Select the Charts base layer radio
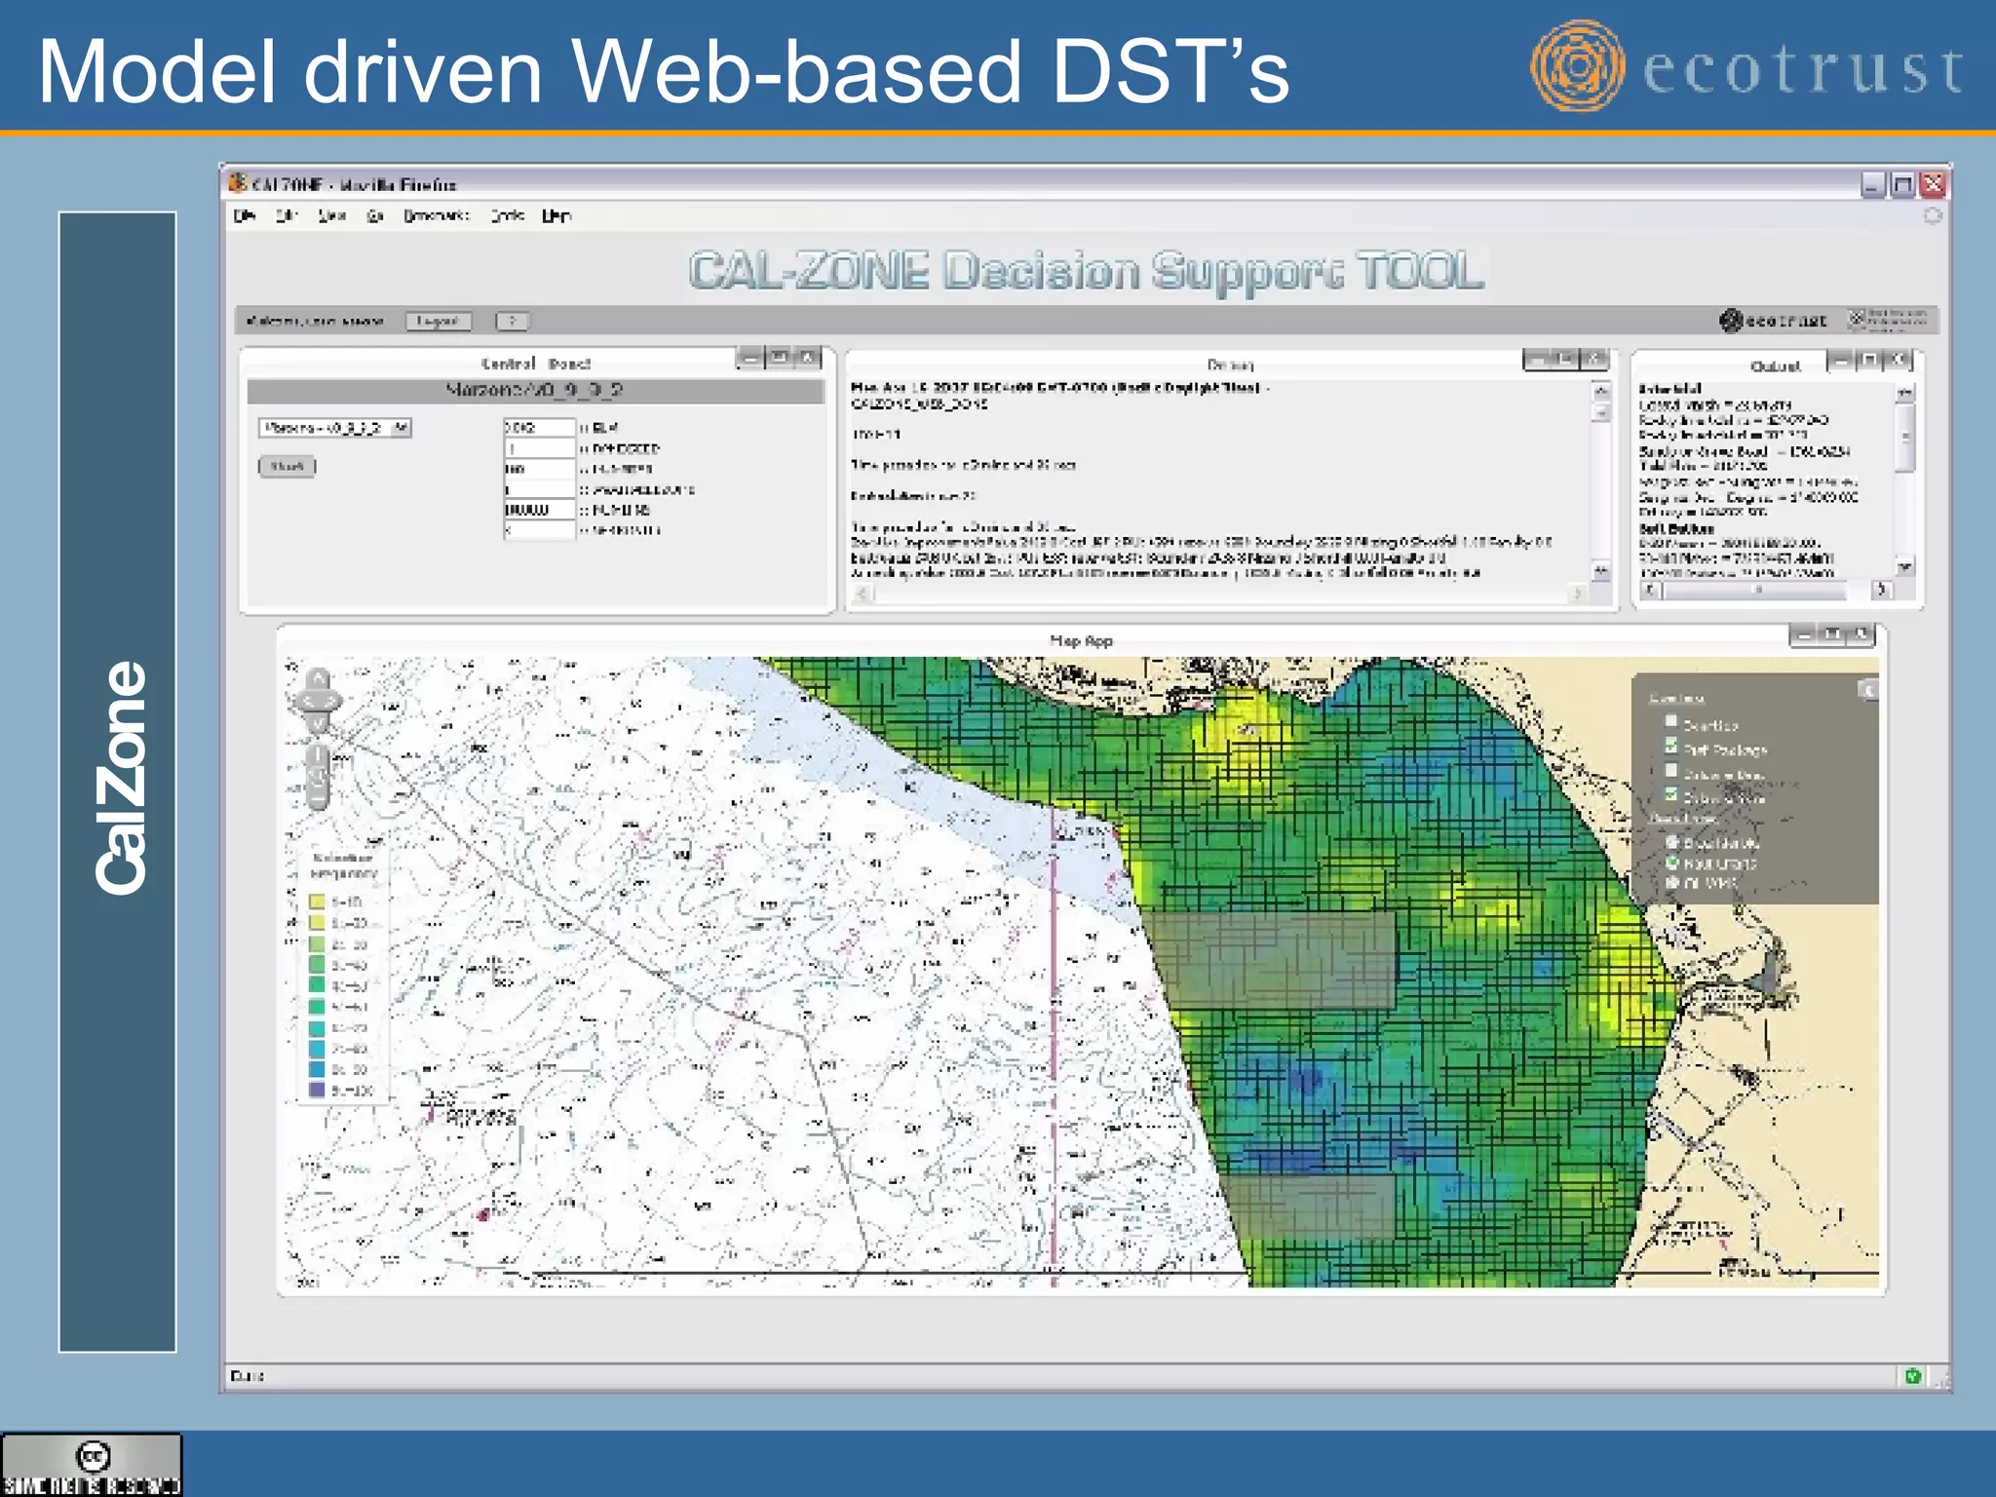 click(1671, 863)
